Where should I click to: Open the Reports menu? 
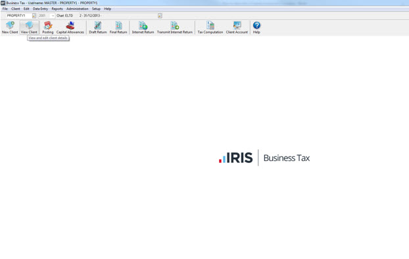[57, 9]
